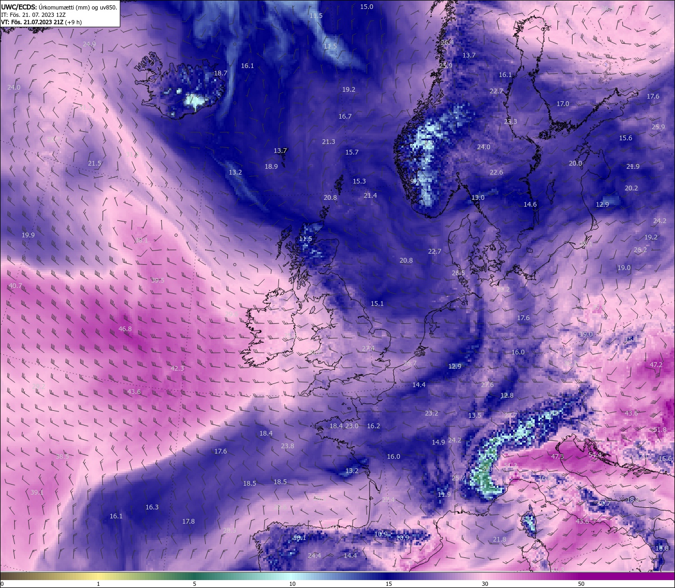Click the map value 21.4
The image size is (675, 588).
(x=370, y=196)
